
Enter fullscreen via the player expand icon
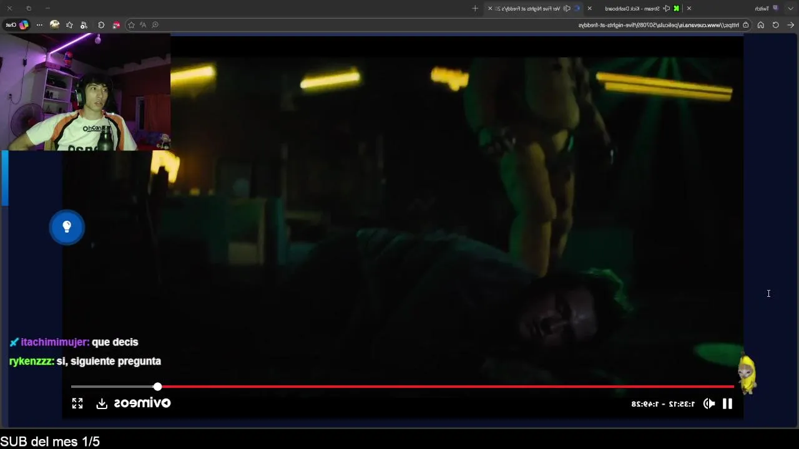tap(77, 403)
